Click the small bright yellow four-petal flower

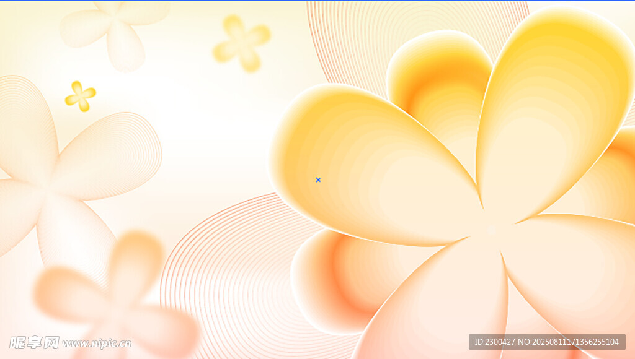[x=81, y=97]
